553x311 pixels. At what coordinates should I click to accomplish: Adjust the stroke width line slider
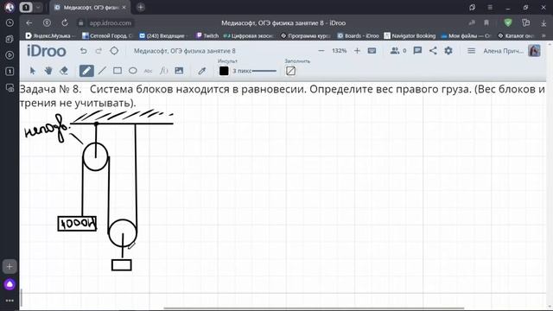(264, 71)
